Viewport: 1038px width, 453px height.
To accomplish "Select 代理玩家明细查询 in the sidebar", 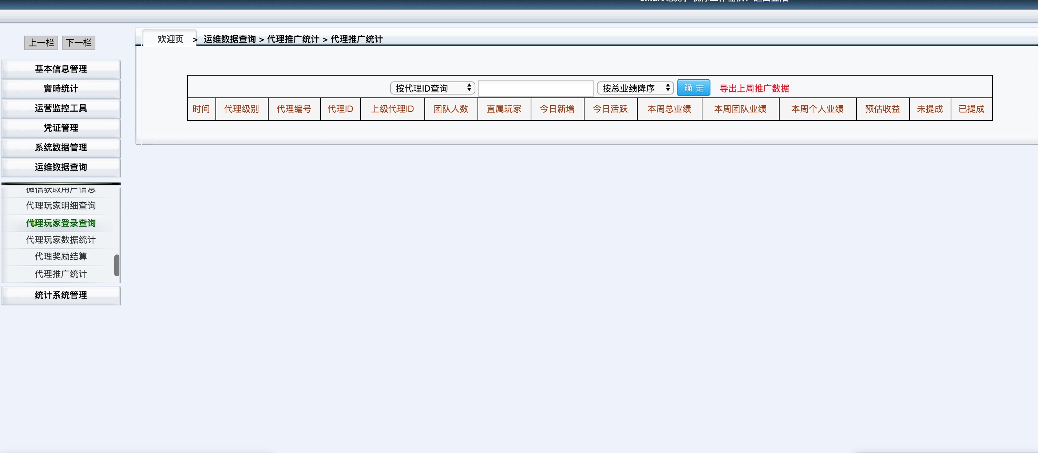I will 61,206.
